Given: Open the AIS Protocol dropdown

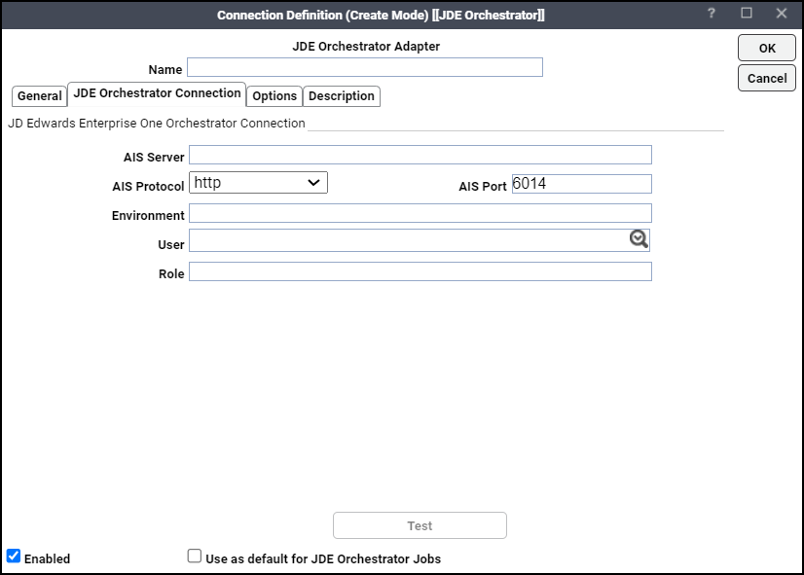Looking at the screenshot, I should (x=259, y=183).
